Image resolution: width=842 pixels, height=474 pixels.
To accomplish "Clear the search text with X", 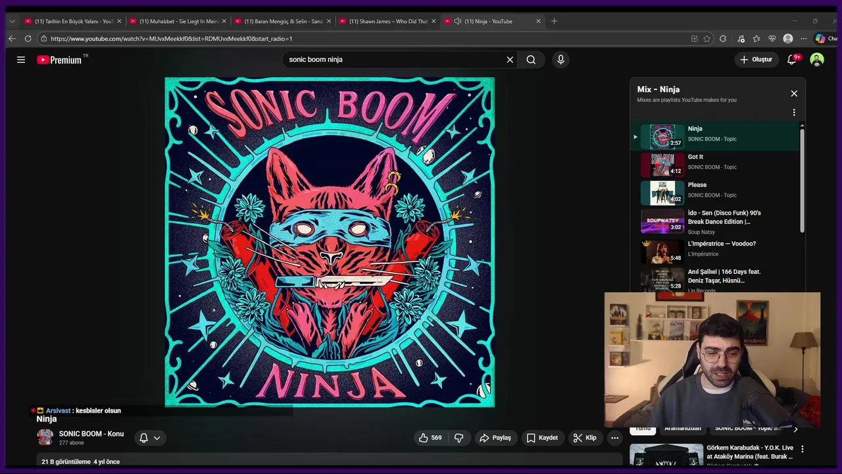I will coord(510,60).
